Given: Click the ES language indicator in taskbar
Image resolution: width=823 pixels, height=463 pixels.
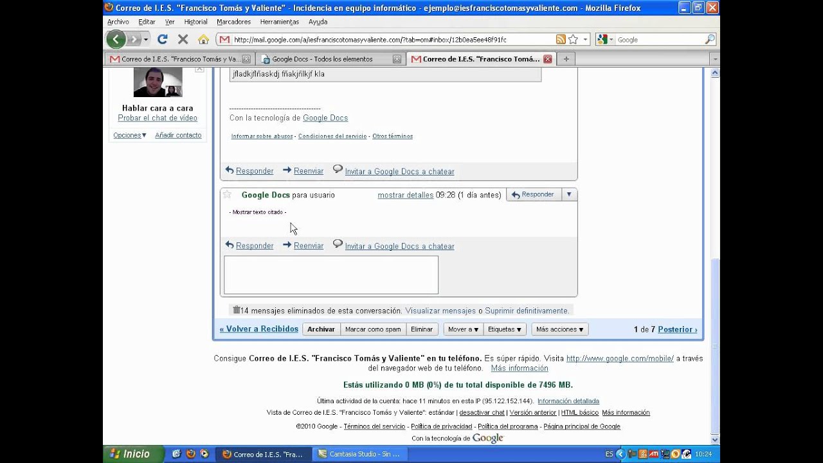Looking at the screenshot, I should coord(609,454).
